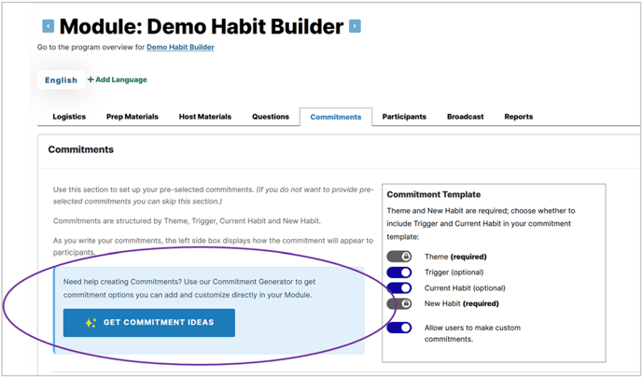Open the Broadcast tab
This screenshot has height=378, width=642.
point(465,117)
